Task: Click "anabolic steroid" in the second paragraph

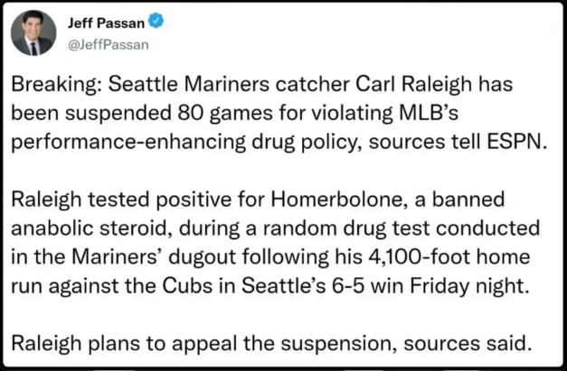Action: pos(91,228)
